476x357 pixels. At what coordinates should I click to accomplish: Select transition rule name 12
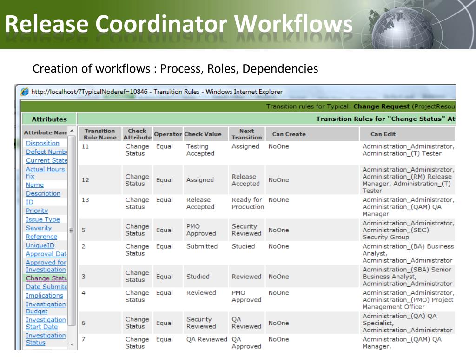tap(86, 180)
